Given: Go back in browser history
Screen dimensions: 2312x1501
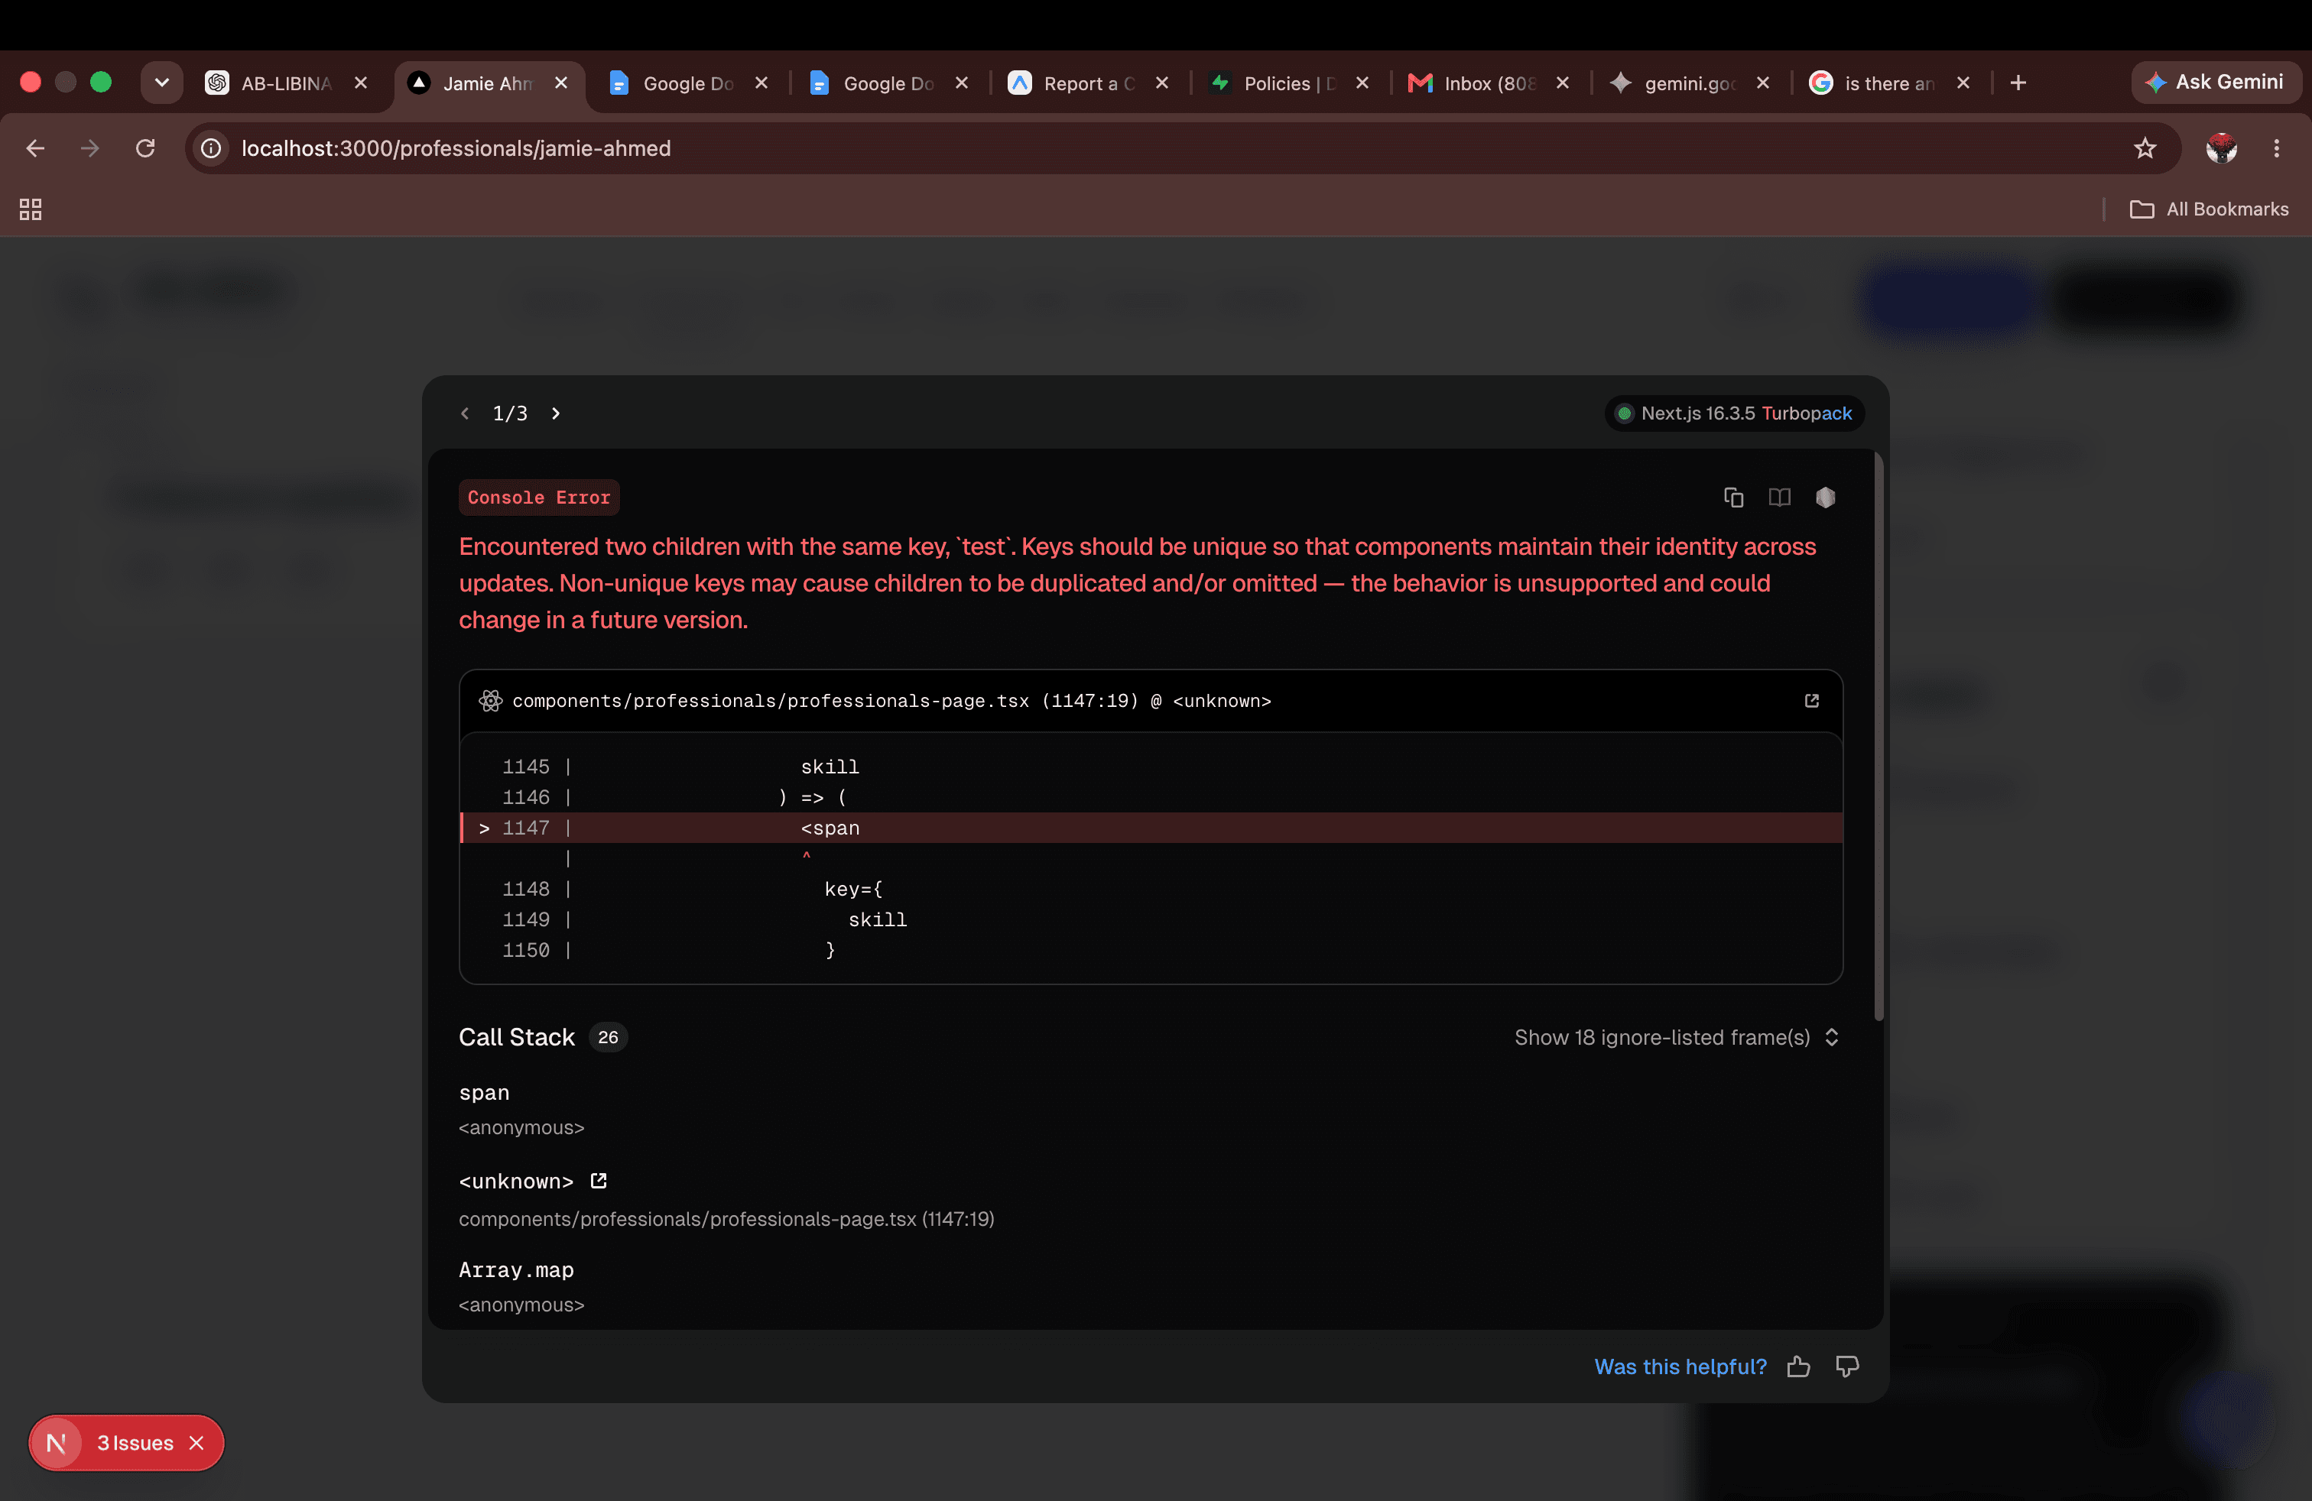Looking at the screenshot, I should coord(36,148).
